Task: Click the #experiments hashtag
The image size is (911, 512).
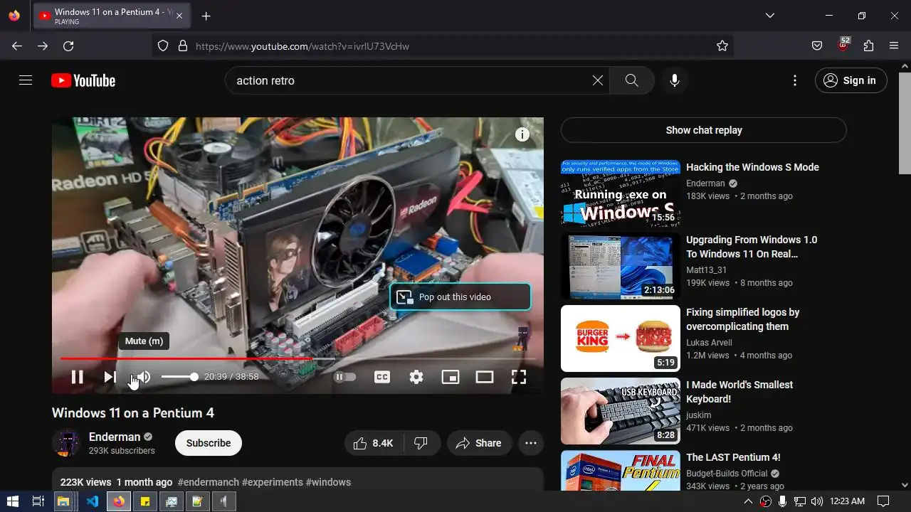Action: click(273, 482)
